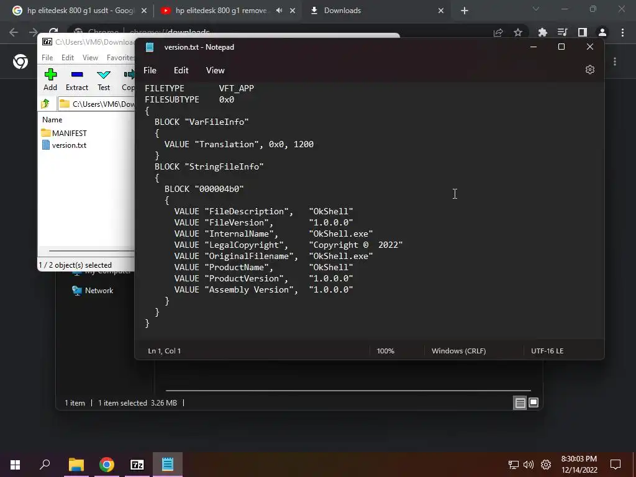Click Chrome back arrow
Screen dimensions: 636x477
pos(14,32)
